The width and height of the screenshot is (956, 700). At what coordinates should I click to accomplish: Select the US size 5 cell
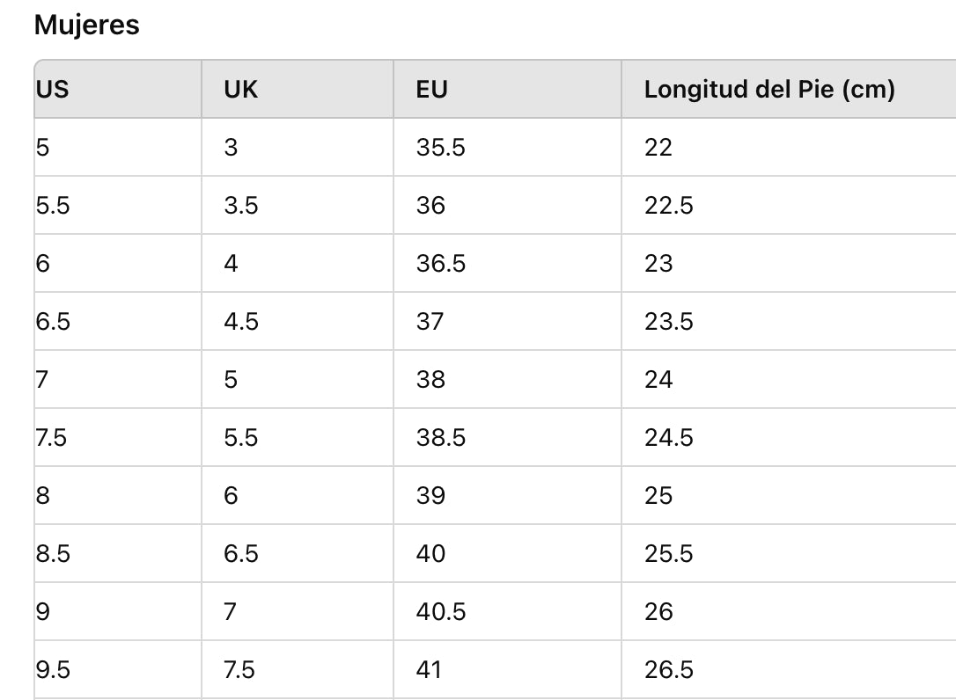tap(43, 147)
